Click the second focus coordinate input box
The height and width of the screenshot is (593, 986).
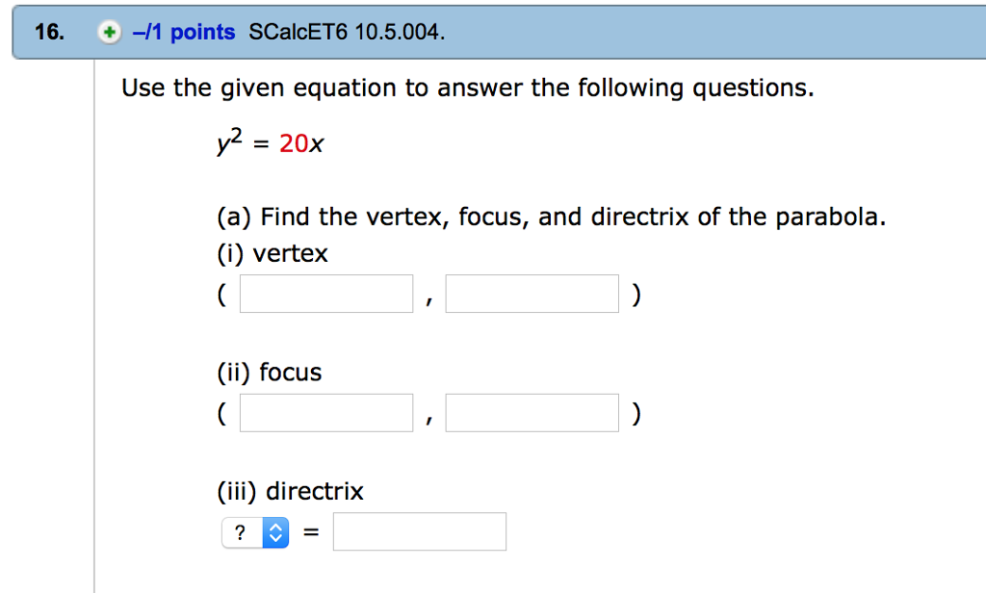(x=532, y=412)
